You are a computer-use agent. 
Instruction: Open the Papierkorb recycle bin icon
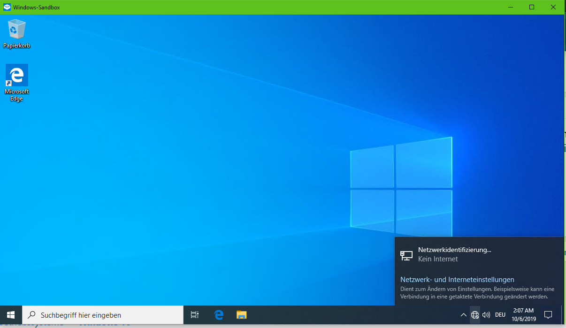pos(16,33)
